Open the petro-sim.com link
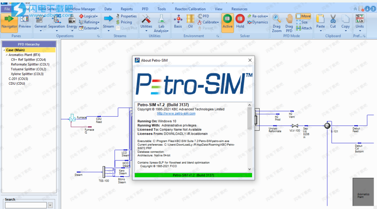 coord(176,113)
